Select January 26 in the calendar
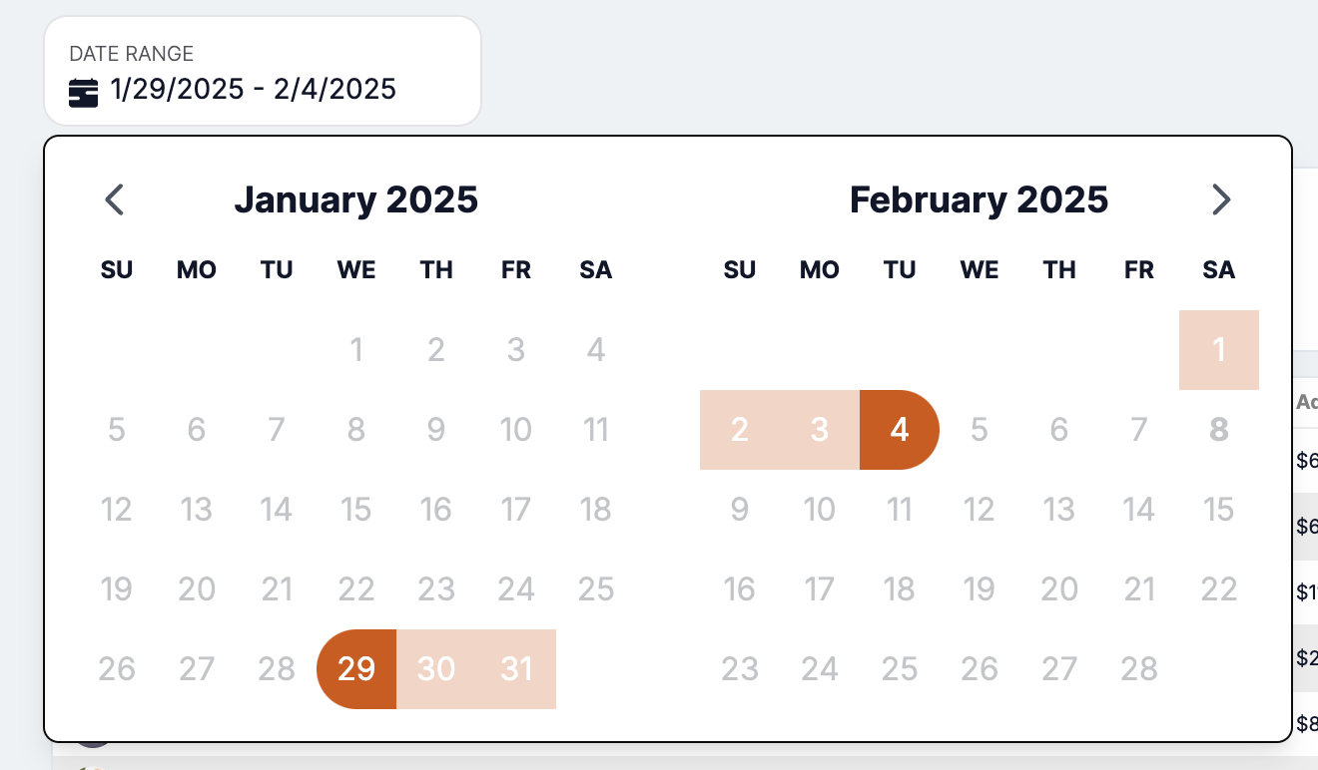 (x=117, y=669)
